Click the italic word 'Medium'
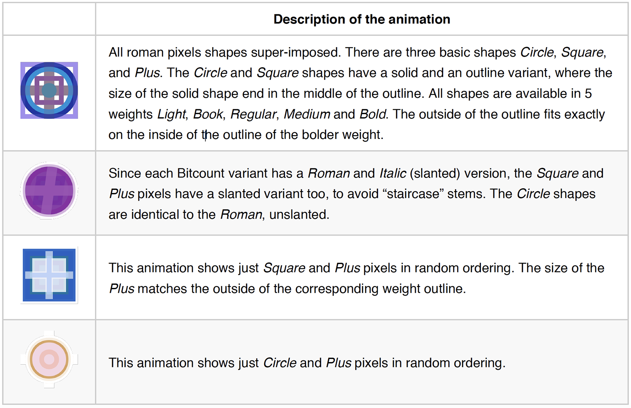Image resolution: width=631 pixels, height=408 pixels. pos(307,114)
